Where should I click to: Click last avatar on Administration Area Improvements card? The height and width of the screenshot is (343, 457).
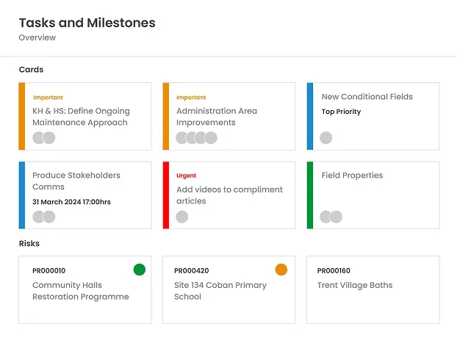211,137
